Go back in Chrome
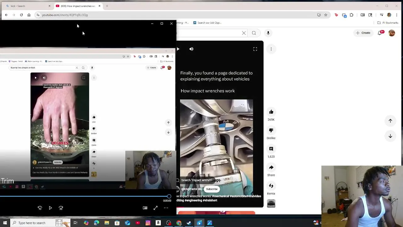The width and height of the screenshot is (403, 227). click(6, 15)
